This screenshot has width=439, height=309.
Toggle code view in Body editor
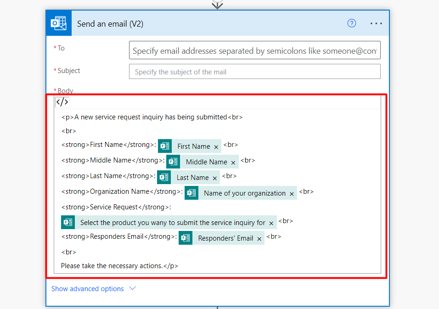[62, 102]
